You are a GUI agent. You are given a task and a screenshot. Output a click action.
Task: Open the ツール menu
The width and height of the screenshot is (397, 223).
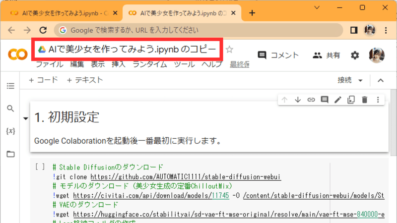click(x=184, y=64)
